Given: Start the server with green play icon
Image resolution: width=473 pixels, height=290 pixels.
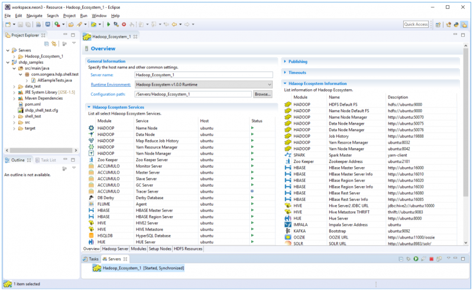Looking at the screenshot, I should pos(416,259).
